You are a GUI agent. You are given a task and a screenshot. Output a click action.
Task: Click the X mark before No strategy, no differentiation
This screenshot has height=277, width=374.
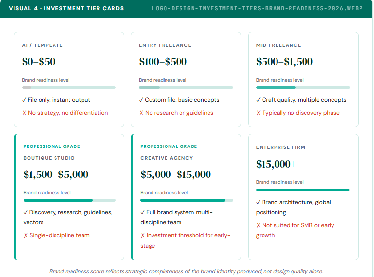point(24,113)
